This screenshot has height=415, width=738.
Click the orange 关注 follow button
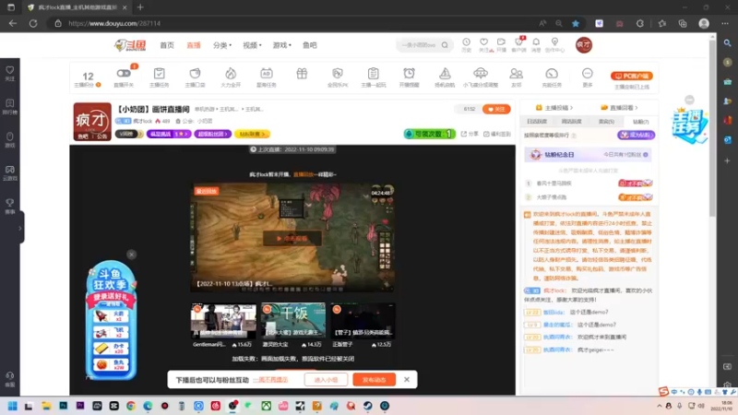coord(496,109)
